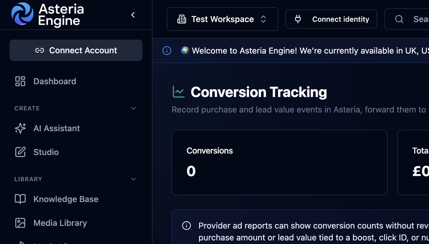
Task: Collapse the sidebar with the left chevron
Action: (133, 15)
